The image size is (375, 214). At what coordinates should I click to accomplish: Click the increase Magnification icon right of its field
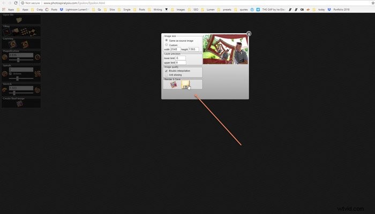37,57
